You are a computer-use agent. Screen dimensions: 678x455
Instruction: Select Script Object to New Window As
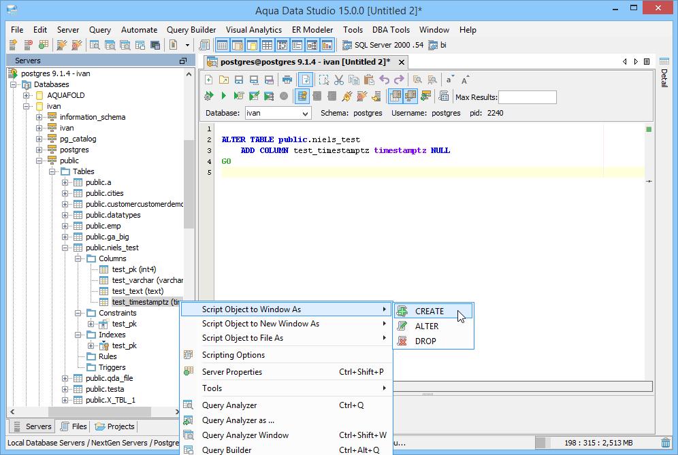point(287,324)
